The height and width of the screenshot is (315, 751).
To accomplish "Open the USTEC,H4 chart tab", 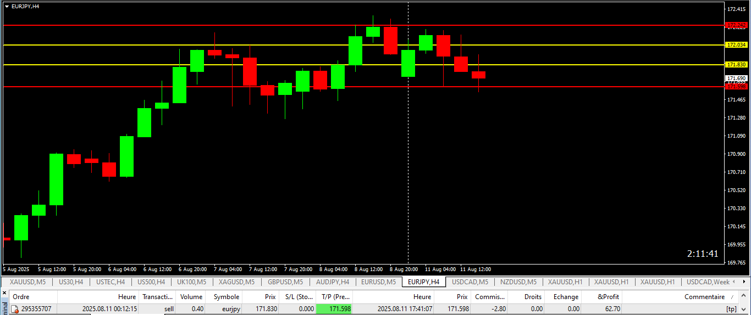I will 111,282.
